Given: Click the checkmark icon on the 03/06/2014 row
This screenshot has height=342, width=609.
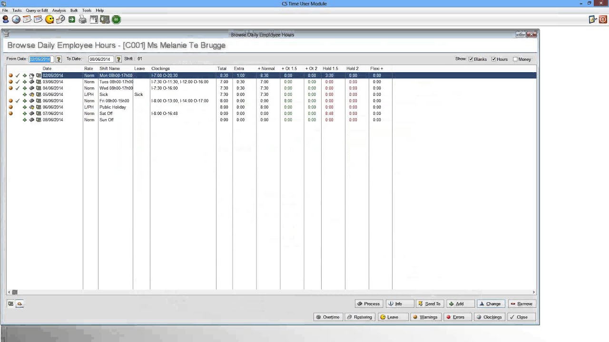Looking at the screenshot, I should tap(18, 82).
